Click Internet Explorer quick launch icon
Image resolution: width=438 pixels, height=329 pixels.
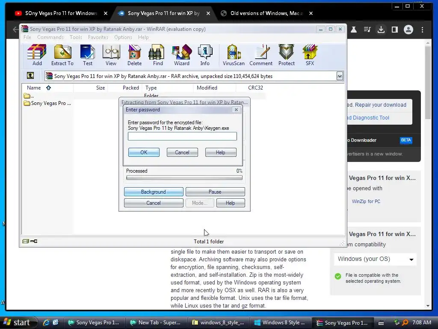click(46, 323)
